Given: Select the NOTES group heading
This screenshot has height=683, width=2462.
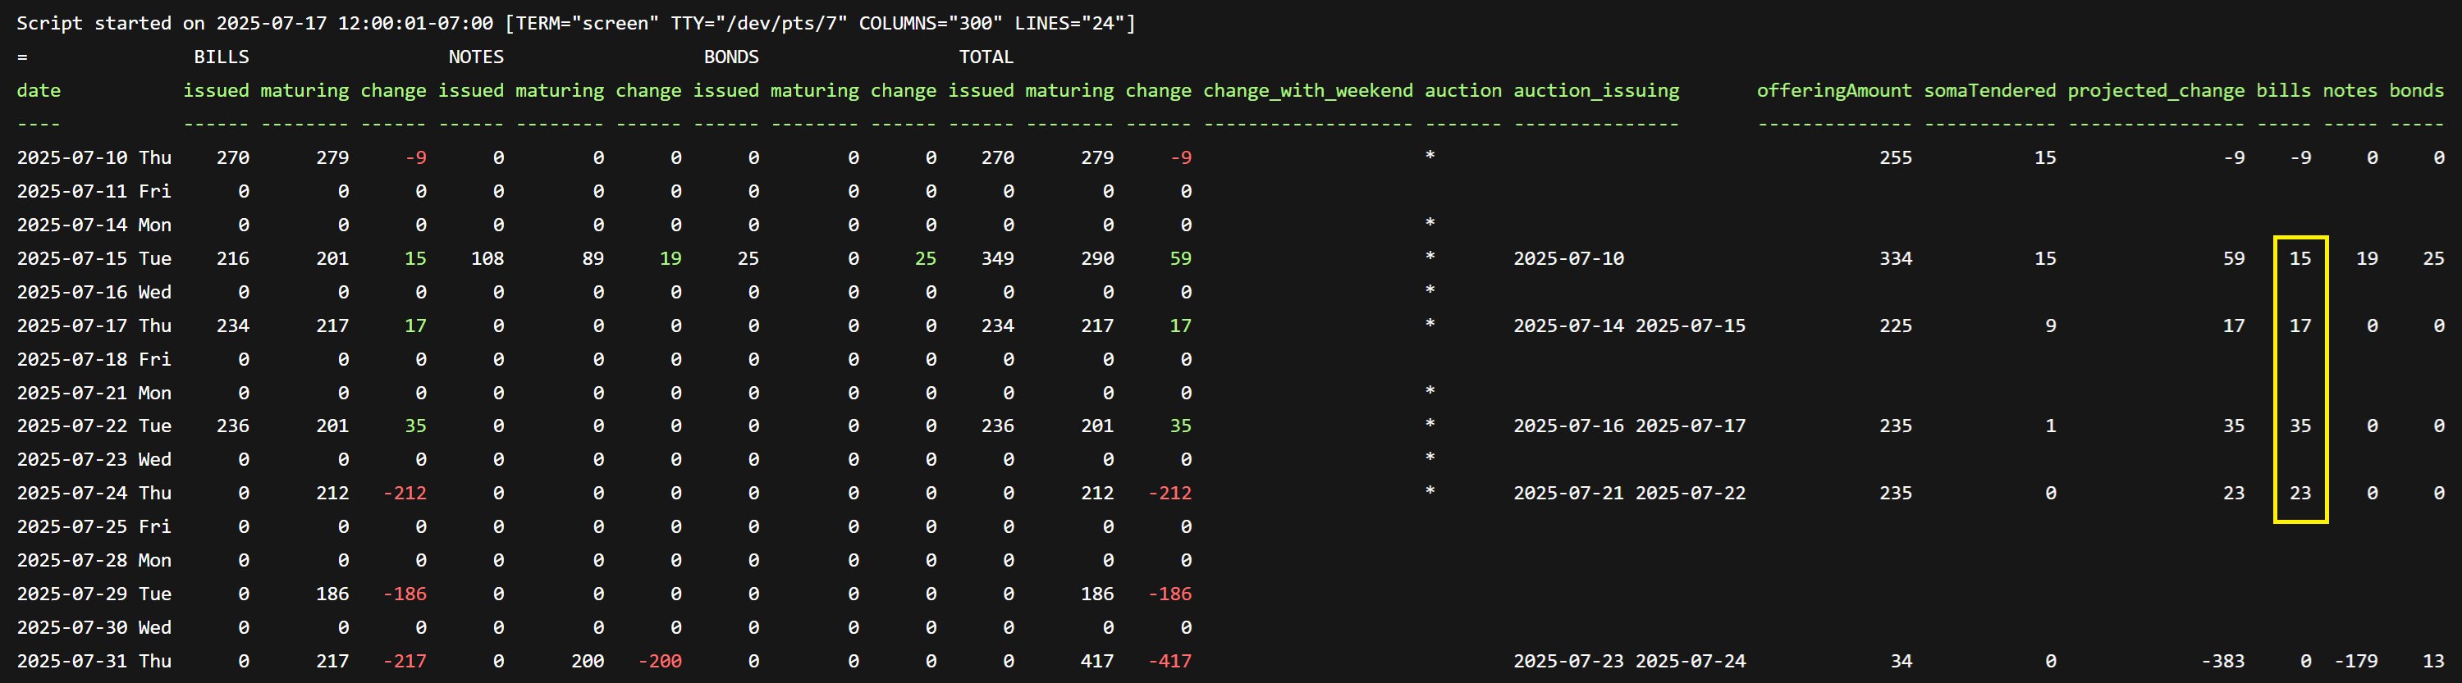Looking at the screenshot, I should (x=476, y=57).
